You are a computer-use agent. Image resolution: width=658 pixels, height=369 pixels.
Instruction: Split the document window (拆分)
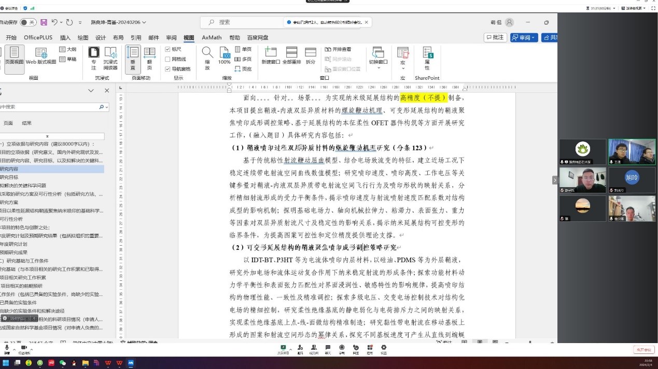(311, 56)
